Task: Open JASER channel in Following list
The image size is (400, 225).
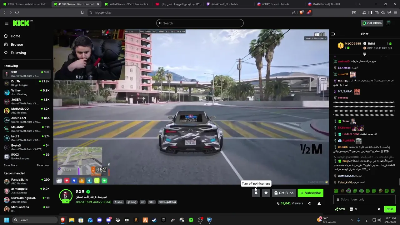Action: [27, 102]
